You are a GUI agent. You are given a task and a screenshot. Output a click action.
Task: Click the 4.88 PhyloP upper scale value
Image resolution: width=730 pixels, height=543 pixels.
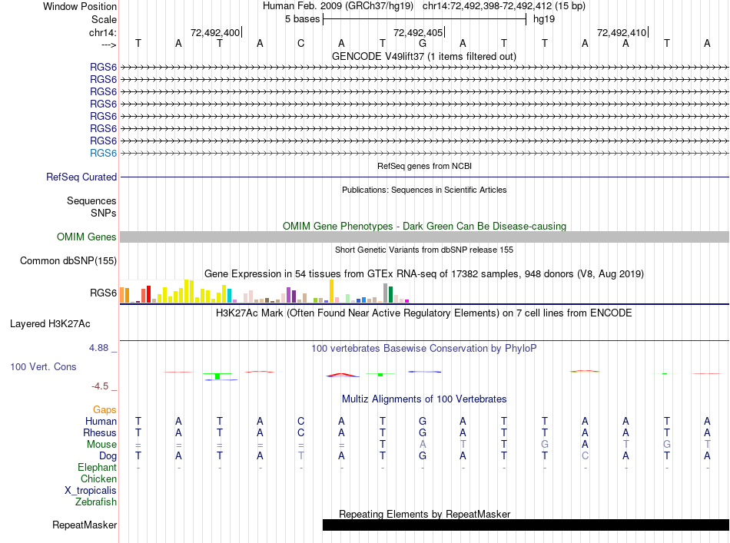pos(98,348)
